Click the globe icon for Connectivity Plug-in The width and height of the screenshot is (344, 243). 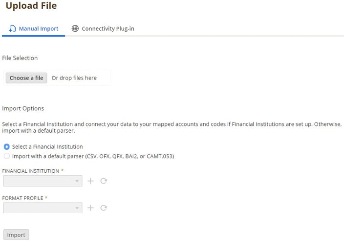coord(75,29)
